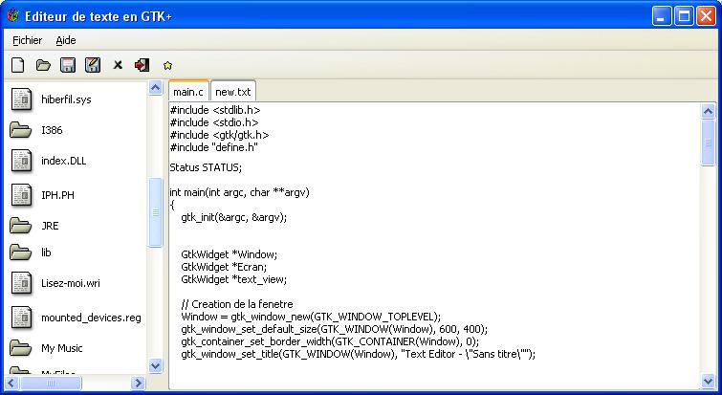Click the I386 folder icon
722x395 pixels.
[21, 130]
